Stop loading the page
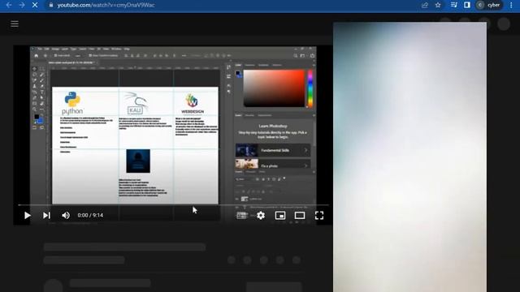 pos(35,5)
